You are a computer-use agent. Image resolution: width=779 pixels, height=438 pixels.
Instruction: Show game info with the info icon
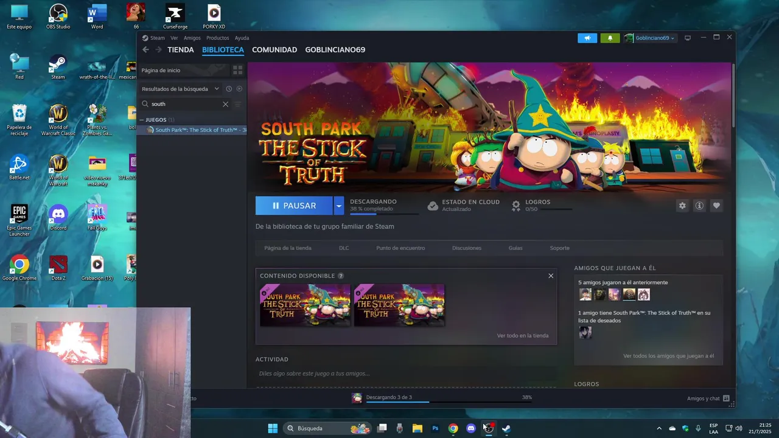pyautogui.click(x=699, y=206)
